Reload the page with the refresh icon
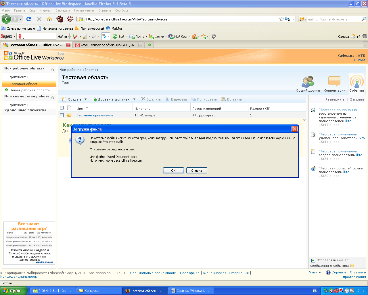Screen dimensions: 368x295 point(29,19)
